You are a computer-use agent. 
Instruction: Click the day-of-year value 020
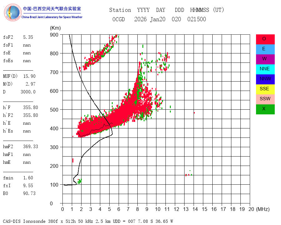tap(176, 19)
